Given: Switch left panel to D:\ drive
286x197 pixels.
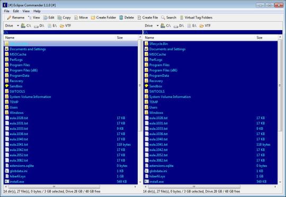Looking at the screenshot, I should pyautogui.click(x=39, y=26).
